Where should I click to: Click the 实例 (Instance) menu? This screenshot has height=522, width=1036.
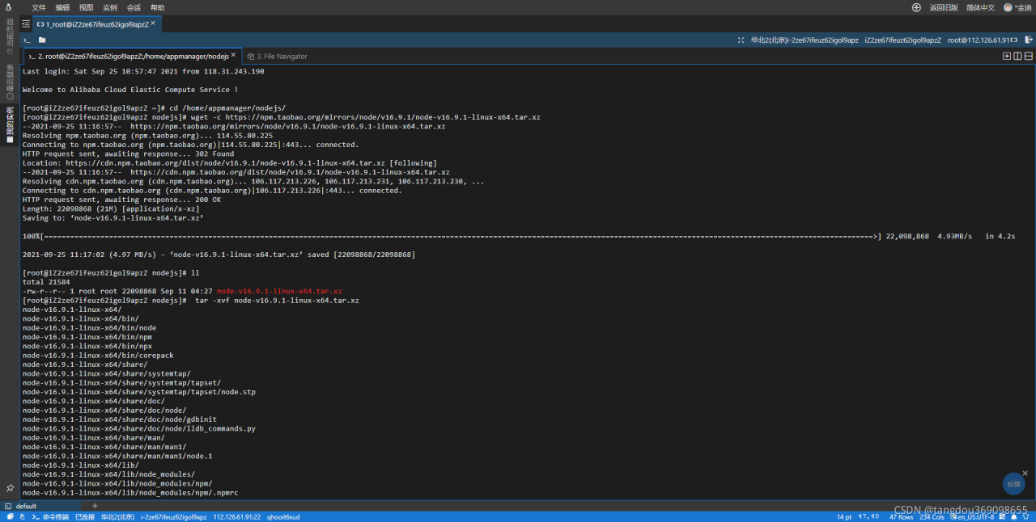click(x=110, y=7)
